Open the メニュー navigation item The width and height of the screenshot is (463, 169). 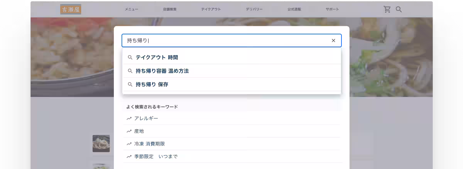click(x=131, y=9)
